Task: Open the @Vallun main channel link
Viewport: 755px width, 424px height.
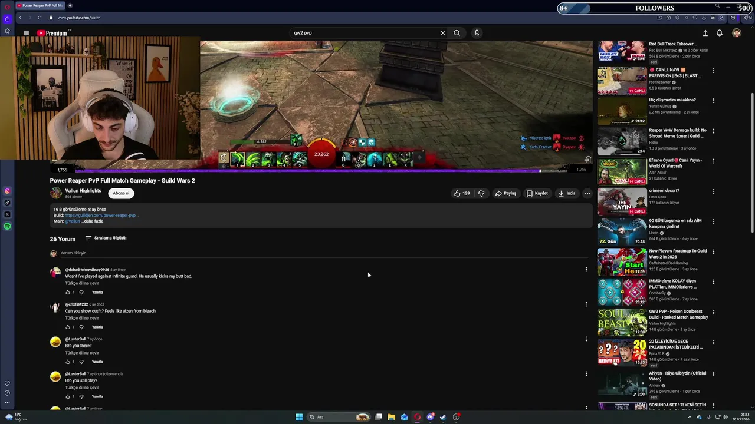Action: pyautogui.click(x=73, y=221)
